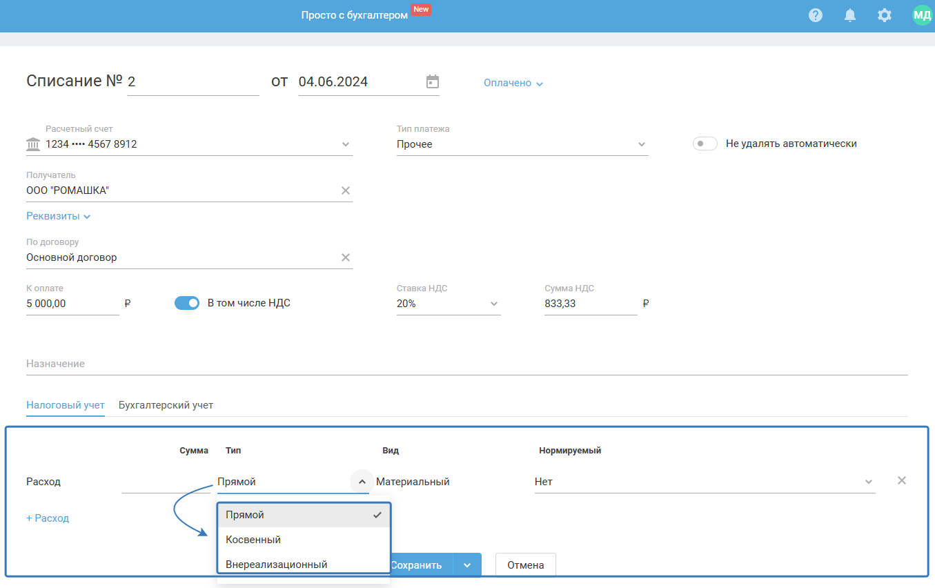Screen dimensions: 935x588
Task: Open the Ставка НДС 20% dropdown
Action: coord(494,304)
